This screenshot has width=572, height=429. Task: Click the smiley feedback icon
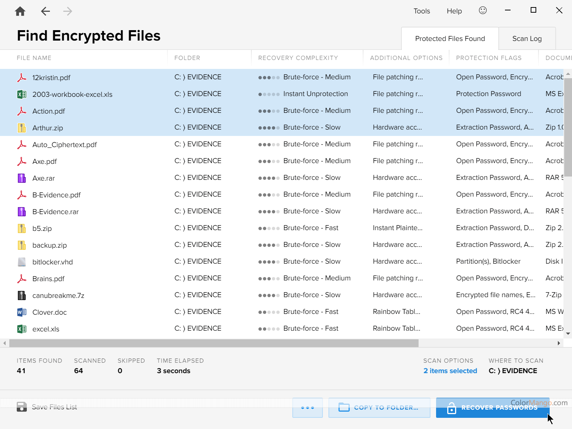483,10
